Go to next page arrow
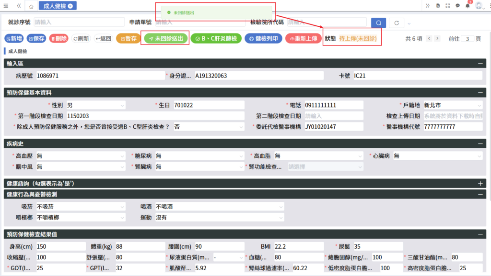491x276 pixels. 438,39
